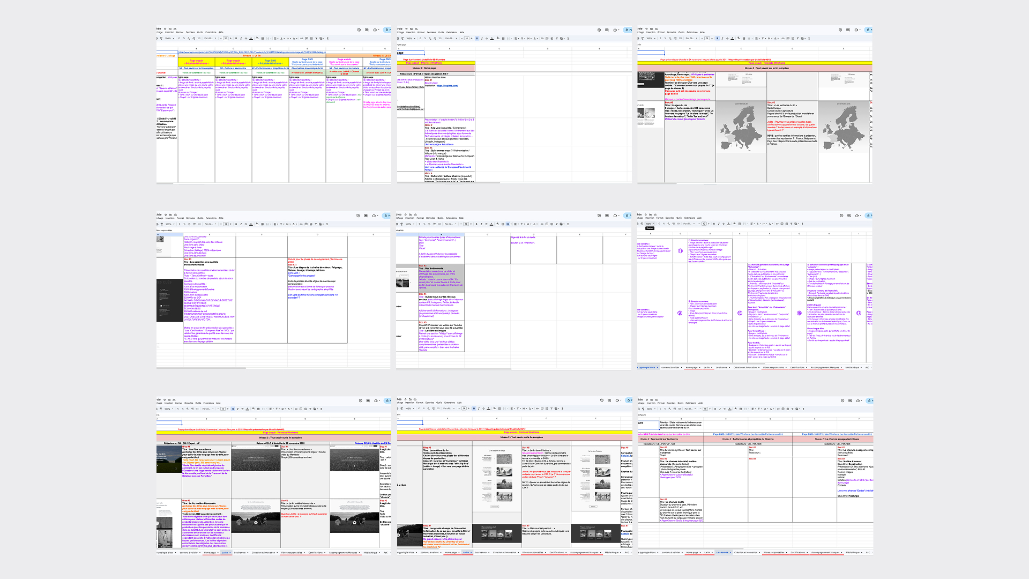Click filter icon in Niveau 1 overview sheet toolbar
1029x579 pixels.
point(316,39)
